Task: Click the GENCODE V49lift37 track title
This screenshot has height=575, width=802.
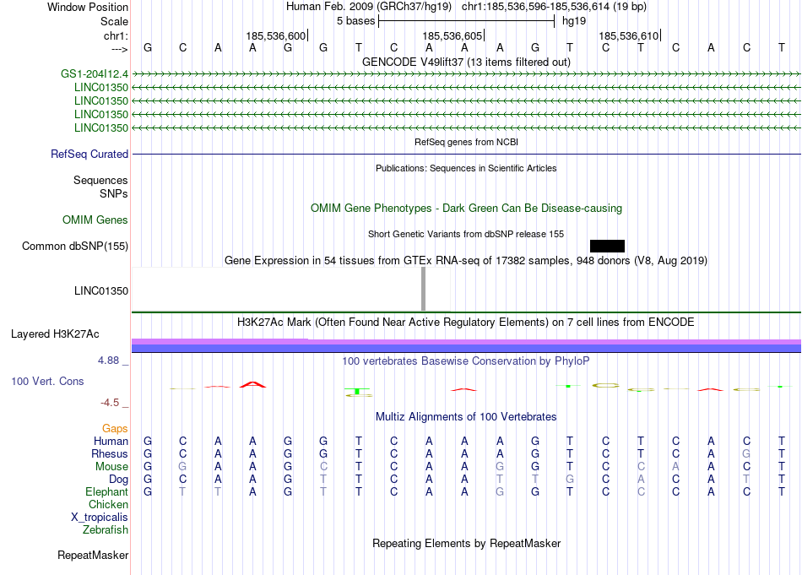Action: (x=466, y=62)
